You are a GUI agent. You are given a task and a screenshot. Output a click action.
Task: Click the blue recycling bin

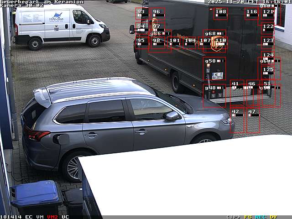[x=36, y=197]
